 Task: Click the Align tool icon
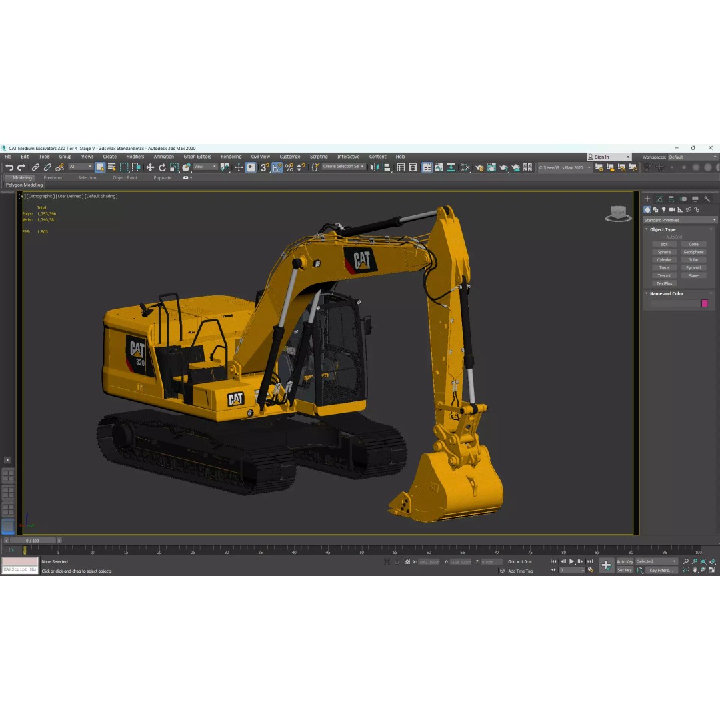tap(387, 167)
